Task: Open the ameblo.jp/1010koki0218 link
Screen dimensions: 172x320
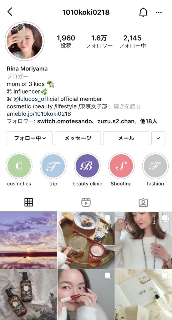Action: (x=39, y=114)
